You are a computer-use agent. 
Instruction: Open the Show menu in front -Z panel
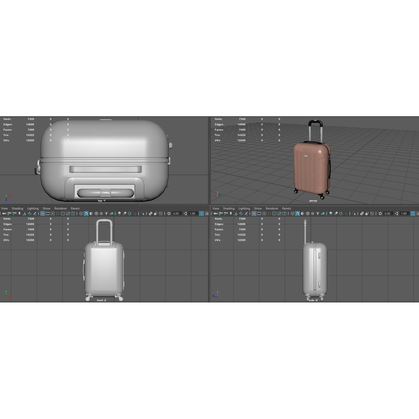click(46, 208)
